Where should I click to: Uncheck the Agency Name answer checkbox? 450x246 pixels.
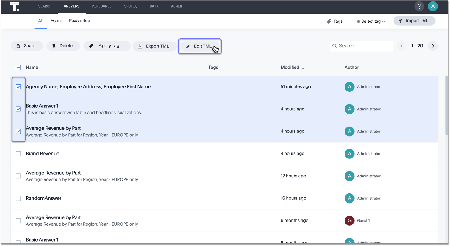pos(18,87)
